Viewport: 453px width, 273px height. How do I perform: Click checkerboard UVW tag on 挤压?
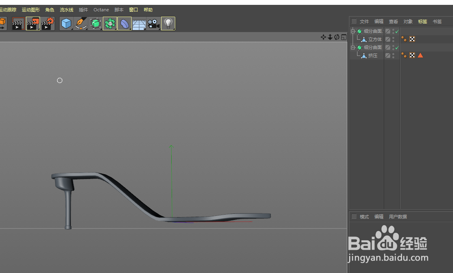point(412,55)
